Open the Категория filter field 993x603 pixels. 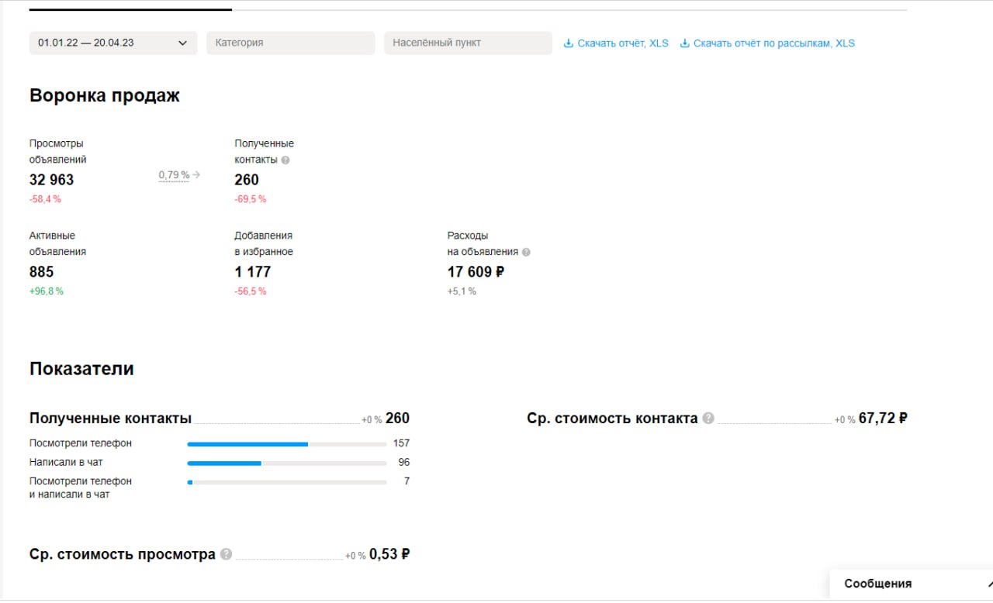coord(290,43)
